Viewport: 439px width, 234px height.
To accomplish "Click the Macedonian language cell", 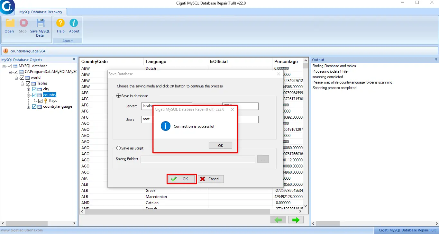I will point(176,197).
